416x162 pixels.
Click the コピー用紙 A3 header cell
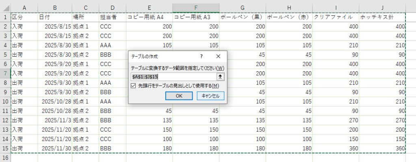pos(196,17)
